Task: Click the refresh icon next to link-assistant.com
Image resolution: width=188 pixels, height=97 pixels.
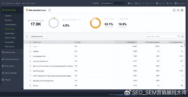Action: click(49, 10)
